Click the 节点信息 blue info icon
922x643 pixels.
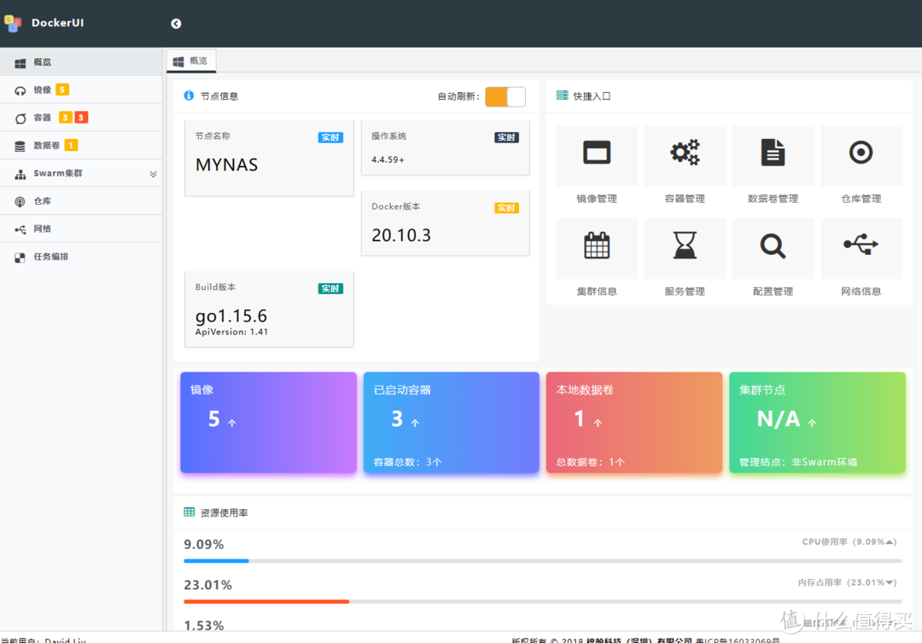189,96
